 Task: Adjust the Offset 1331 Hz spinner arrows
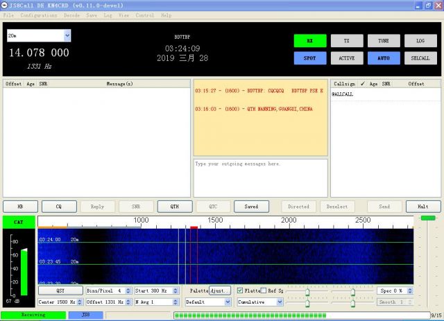click(x=128, y=302)
